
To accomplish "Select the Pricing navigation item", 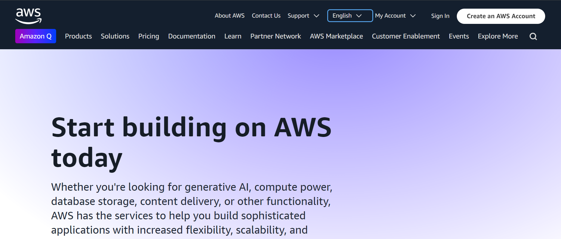I will point(148,36).
